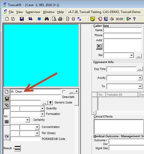Click the printer icon in toolbar
144x154 pixels.
tap(60, 19)
